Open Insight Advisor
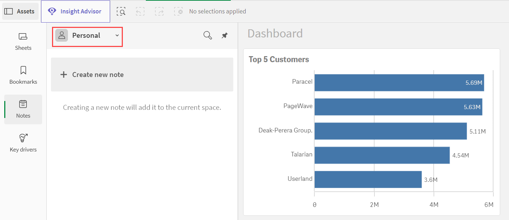This screenshot has width=509, height=220. click(x=75, y=11)
